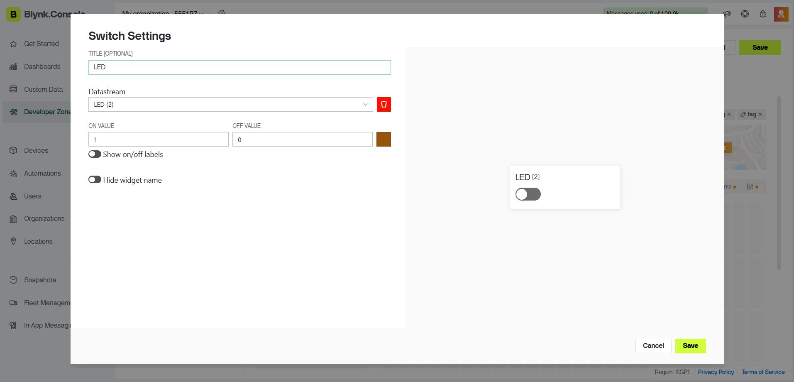The image size is (794, 382).
Task: Go to Snapshots menu item
Action: [x=40, y=280]
